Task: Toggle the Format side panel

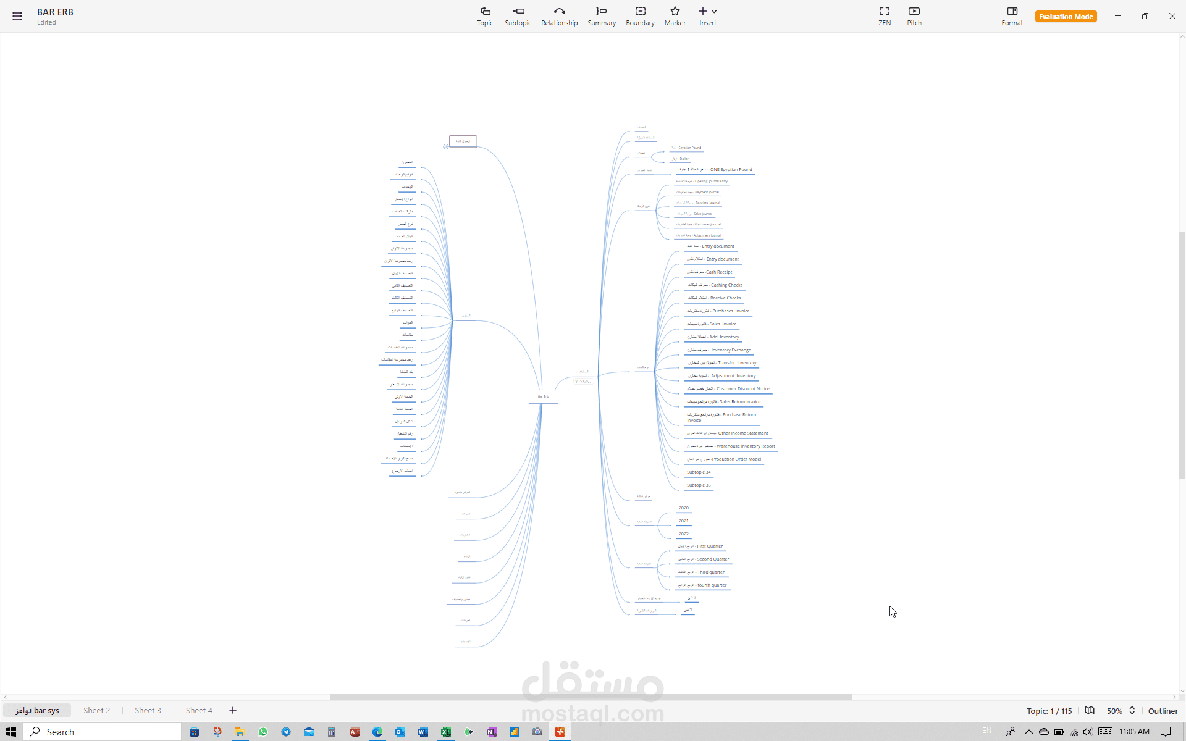Action: coord(1012,16)
